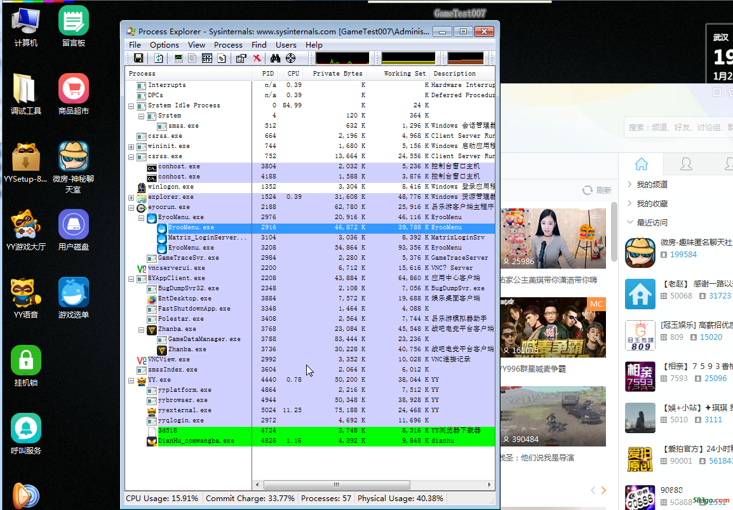This screenshot has width=733, height=510.
Task: Sort processes by the CPU column header
Action: coord(293,73)
